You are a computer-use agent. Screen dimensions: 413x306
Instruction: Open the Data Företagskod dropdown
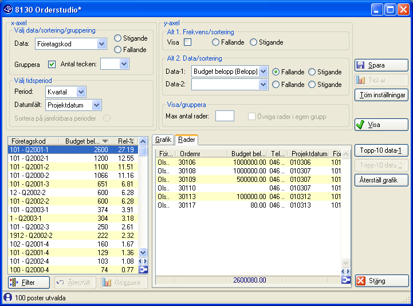[101, 43]
